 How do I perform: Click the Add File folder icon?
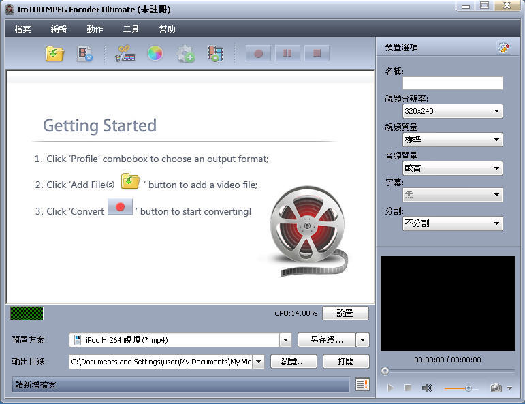[x=54, y=53]
